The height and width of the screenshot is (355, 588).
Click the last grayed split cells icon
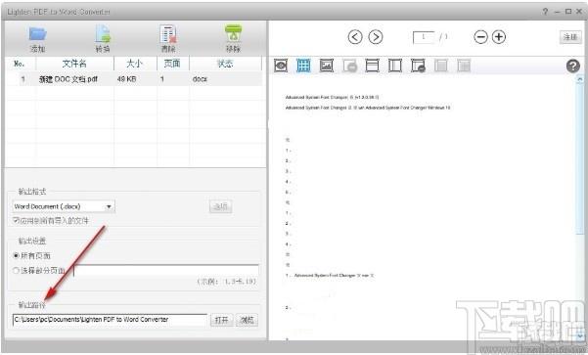click(x=464, y=66)
